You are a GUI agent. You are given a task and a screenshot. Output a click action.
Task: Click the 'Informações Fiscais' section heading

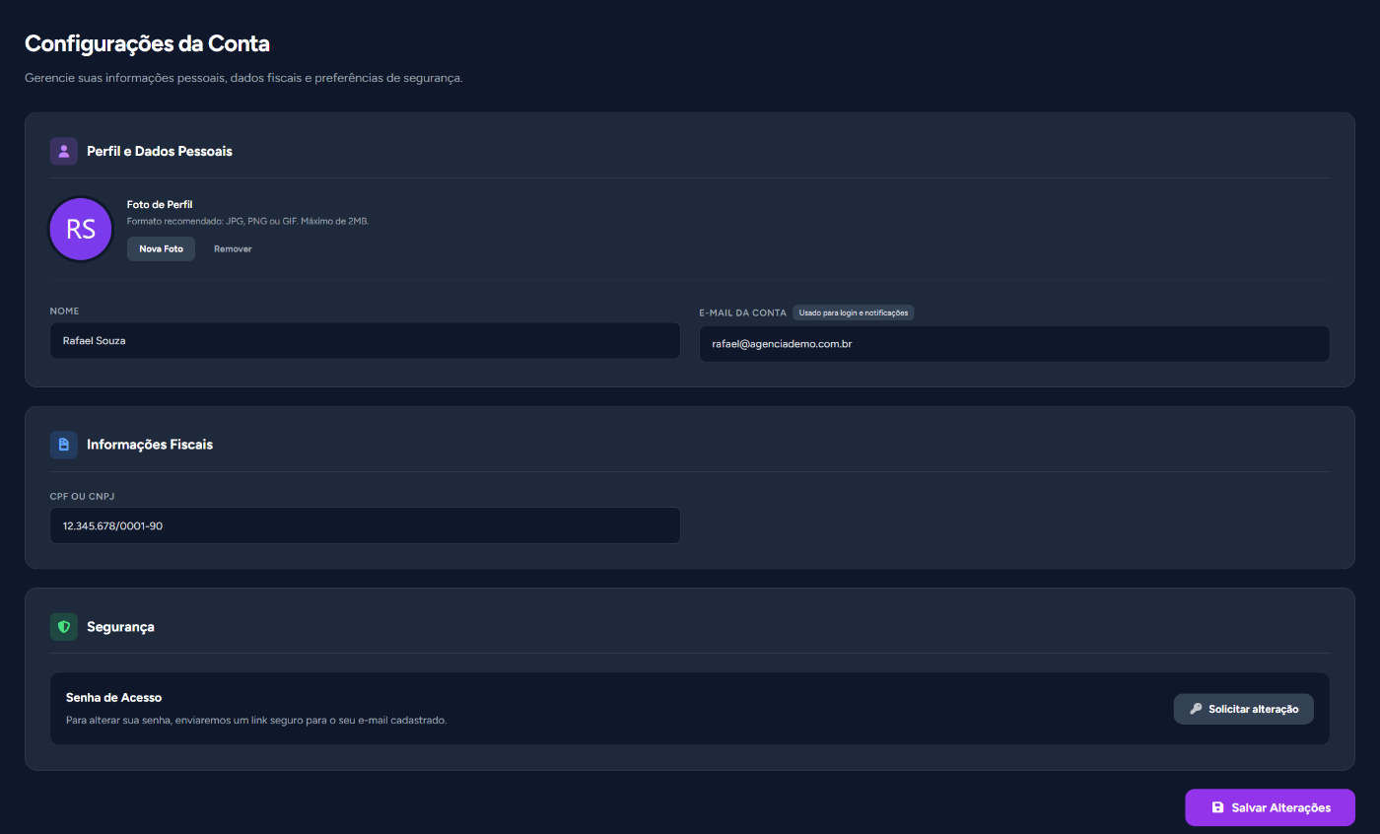pyautogui.click(x=150, y=445)
